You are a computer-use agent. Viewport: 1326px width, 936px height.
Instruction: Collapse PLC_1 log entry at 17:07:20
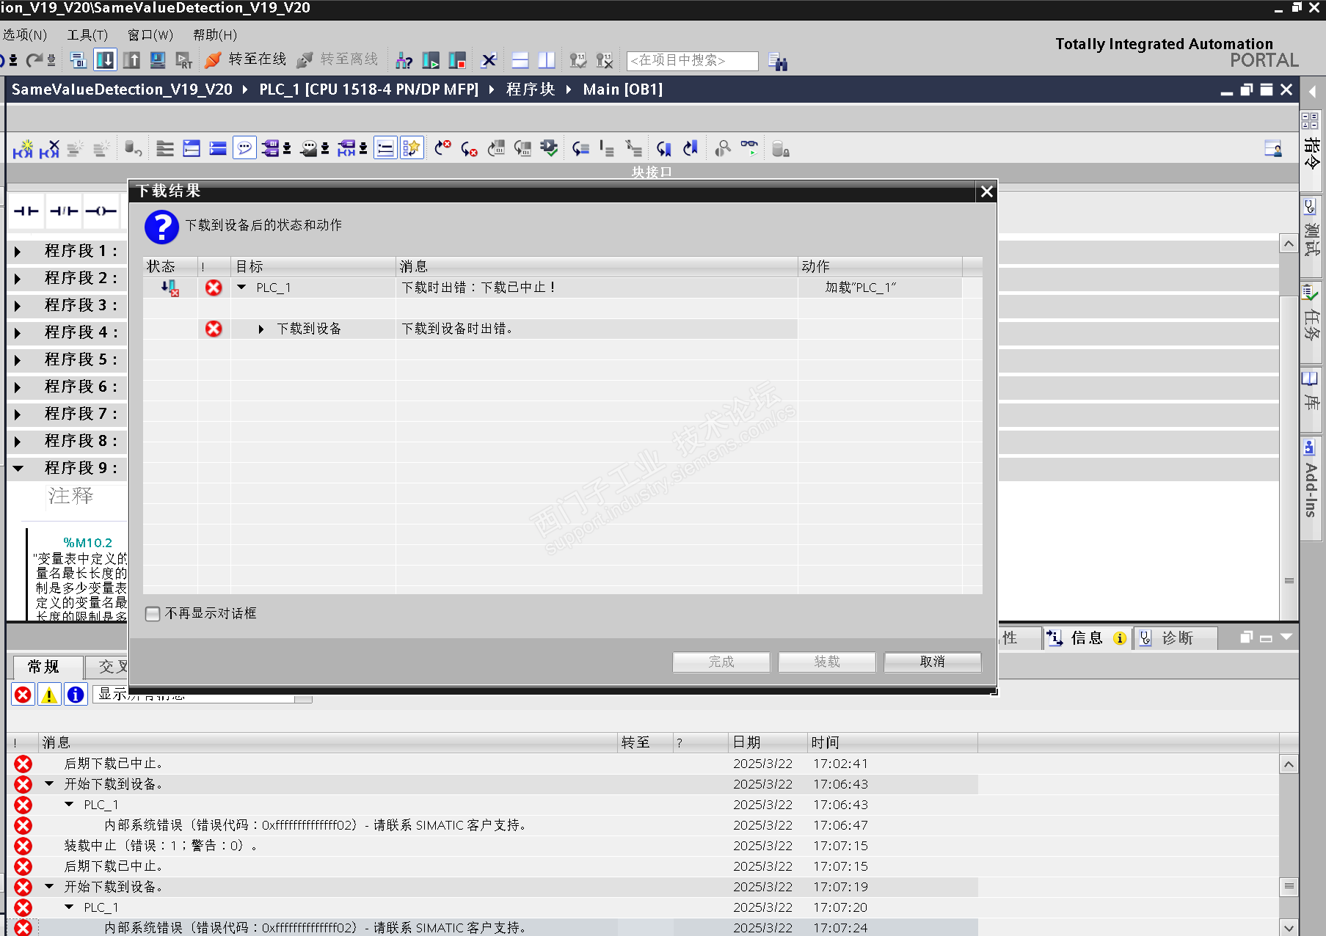click(x=69, y=907)
